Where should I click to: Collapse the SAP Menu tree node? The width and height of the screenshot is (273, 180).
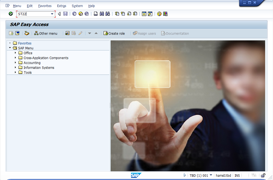click(x=10, y=48)
